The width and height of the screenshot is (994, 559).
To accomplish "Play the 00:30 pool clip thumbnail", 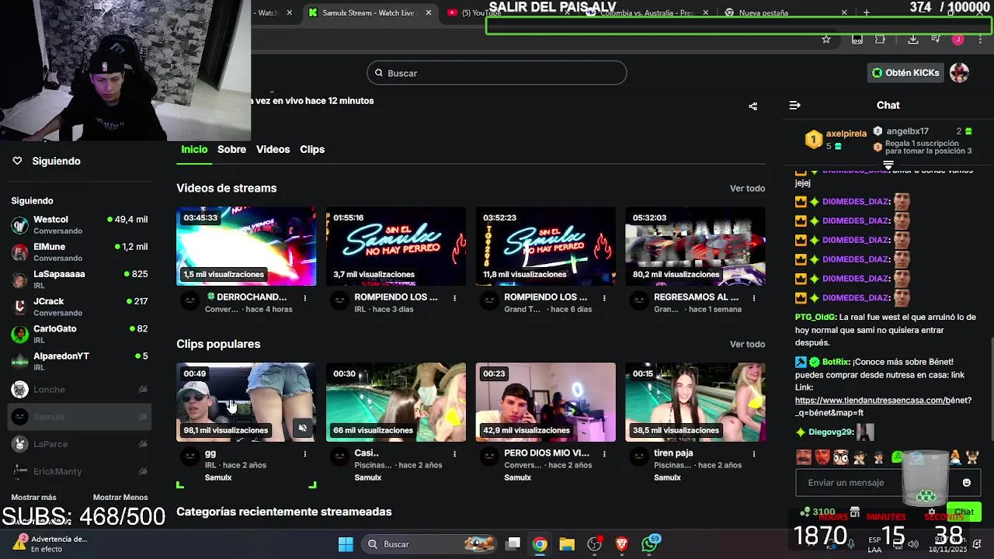I will pyautogui.click(x=396, y=402).
